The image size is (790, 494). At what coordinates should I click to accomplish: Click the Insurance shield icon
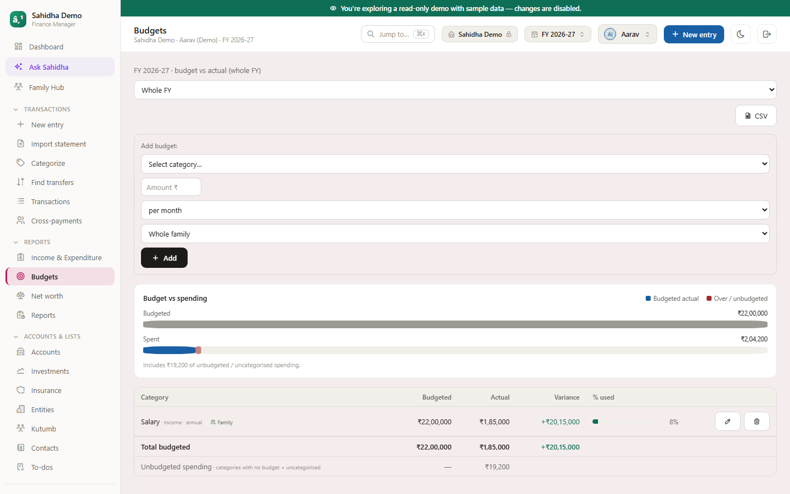(21, 390)
